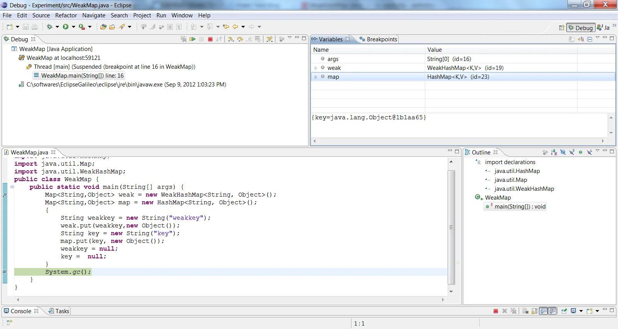Toggle Hide Static Members in Outline

point(572,152)
